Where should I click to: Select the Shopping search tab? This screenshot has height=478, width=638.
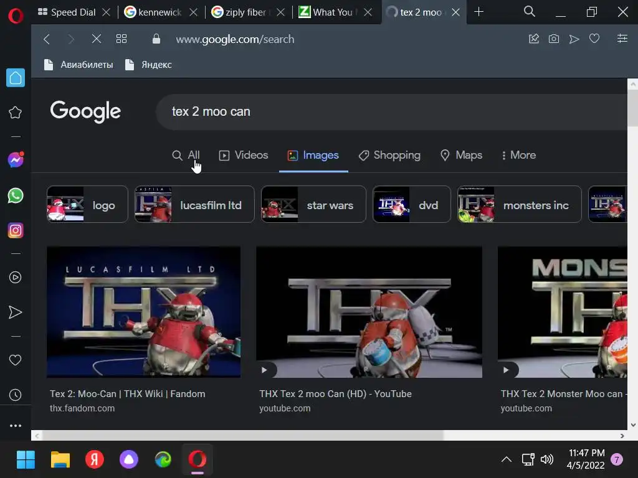[x=389, y=155]
